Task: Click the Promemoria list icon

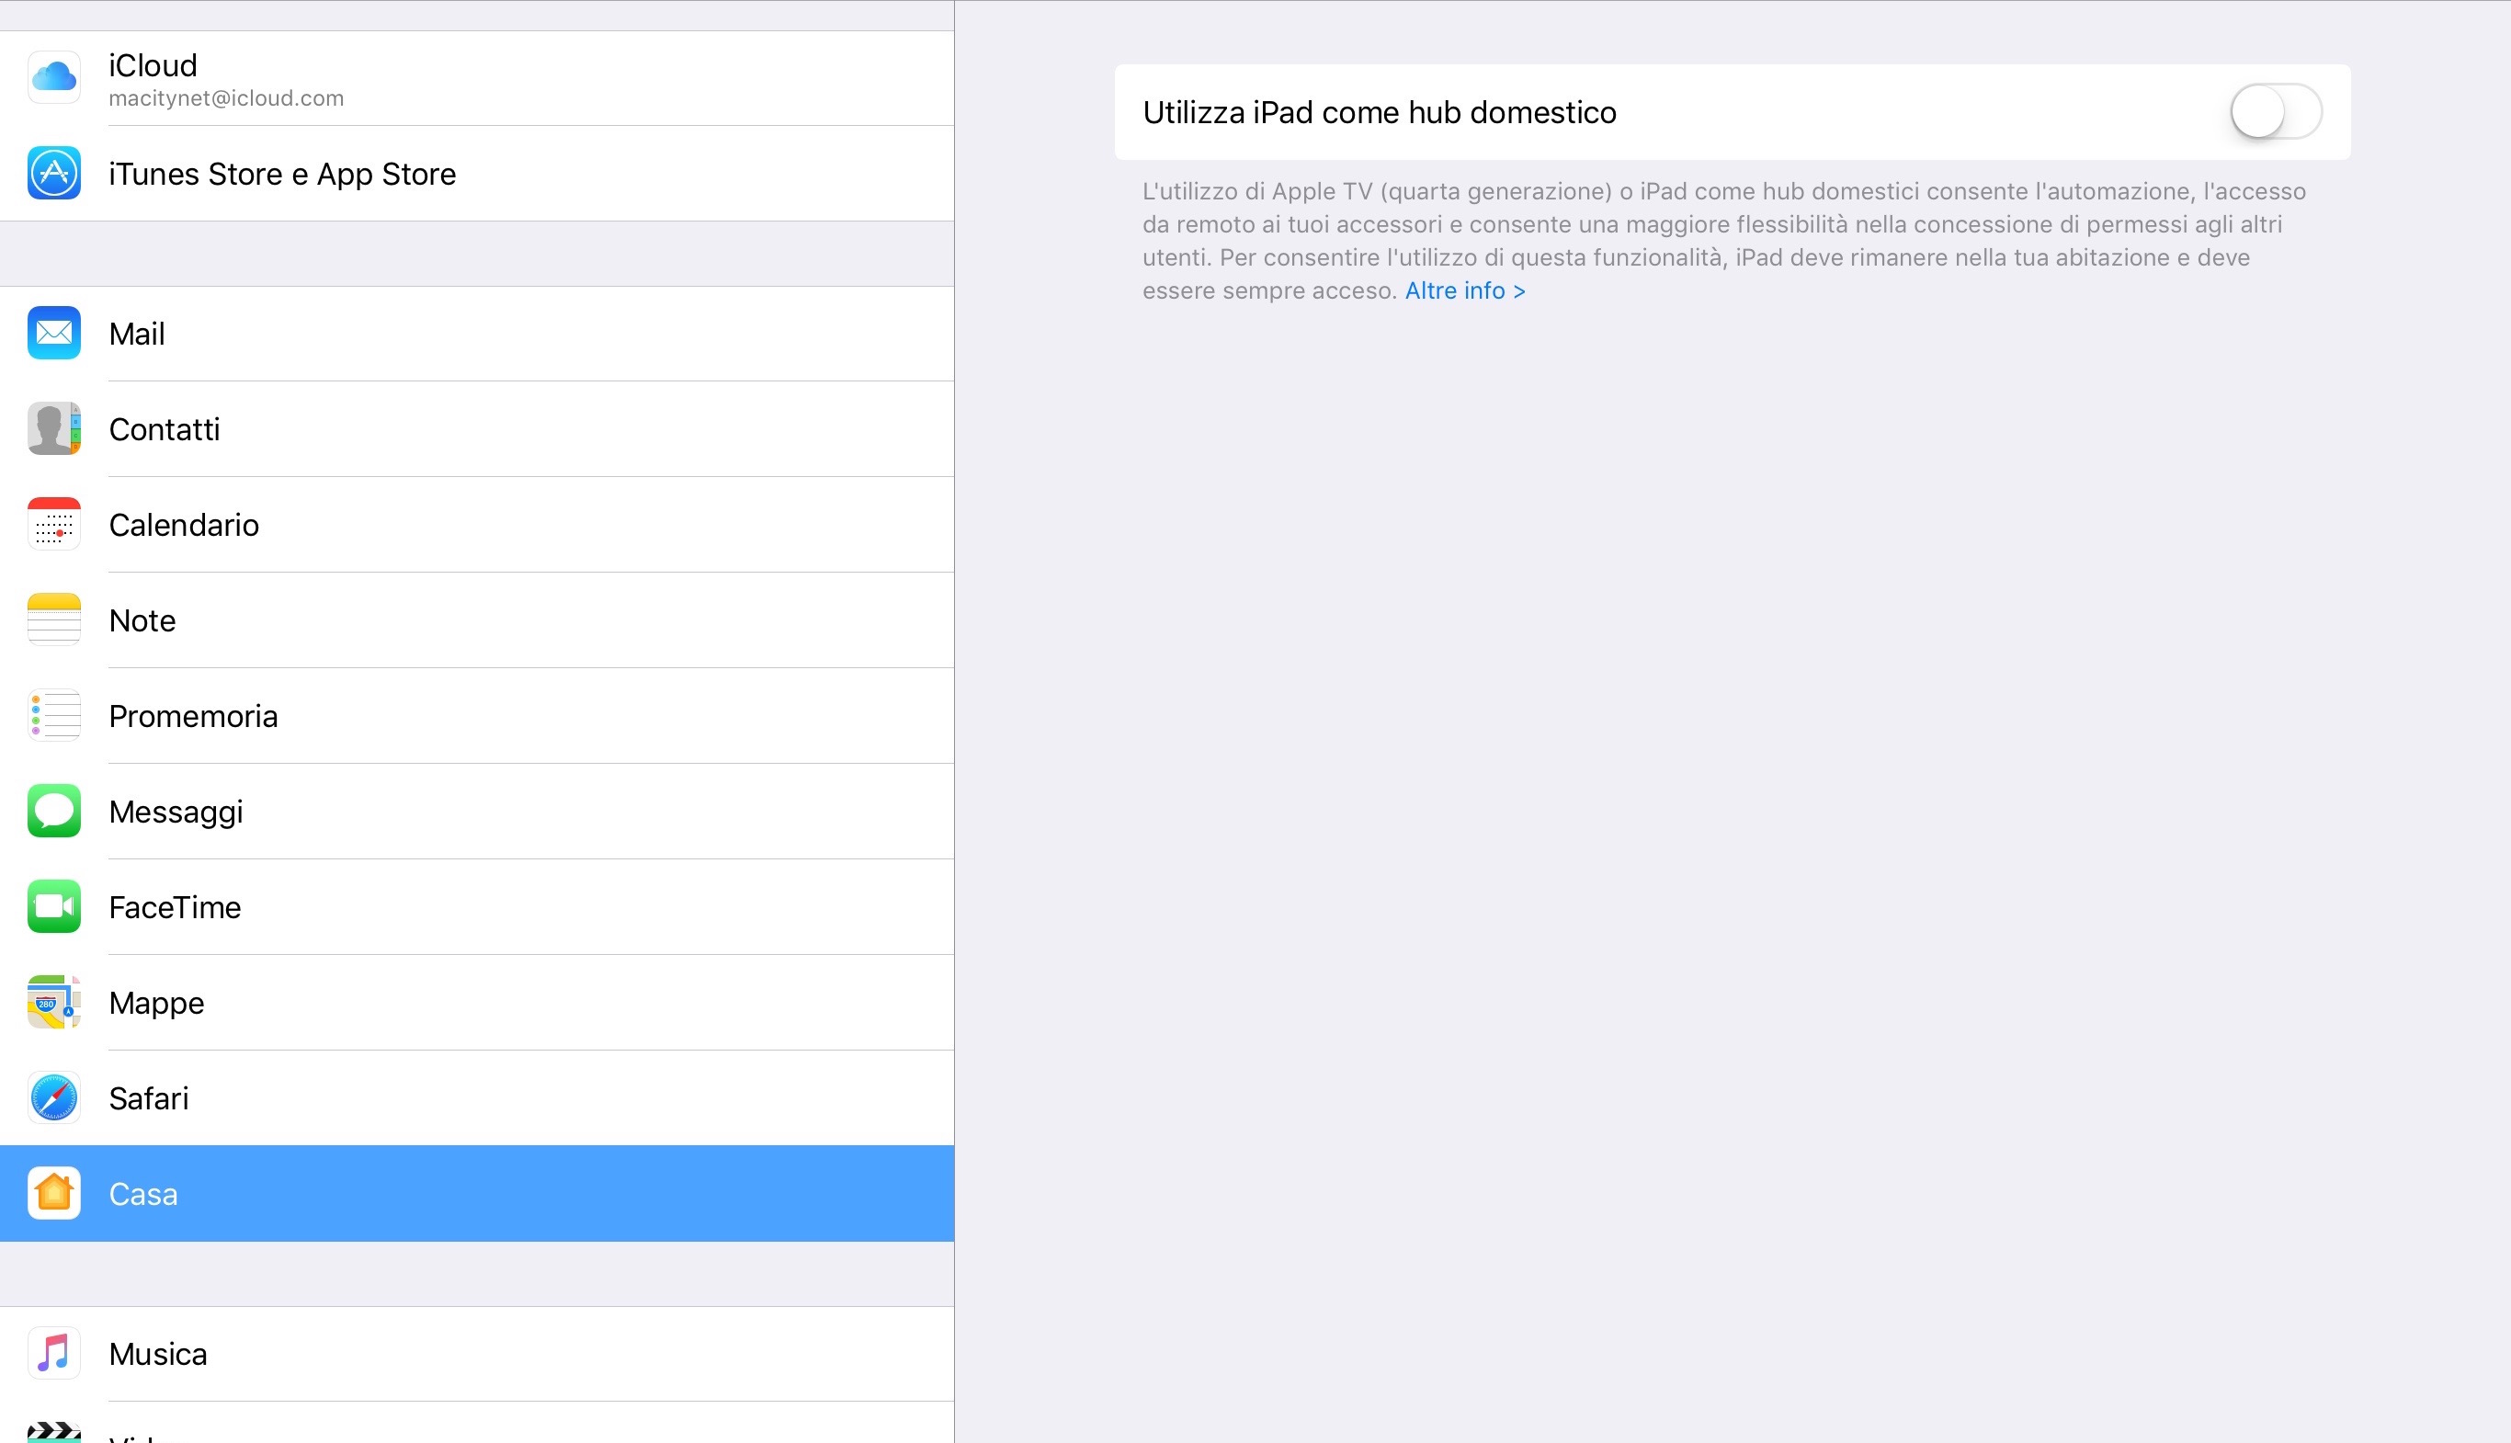Action: pos(53,716)
